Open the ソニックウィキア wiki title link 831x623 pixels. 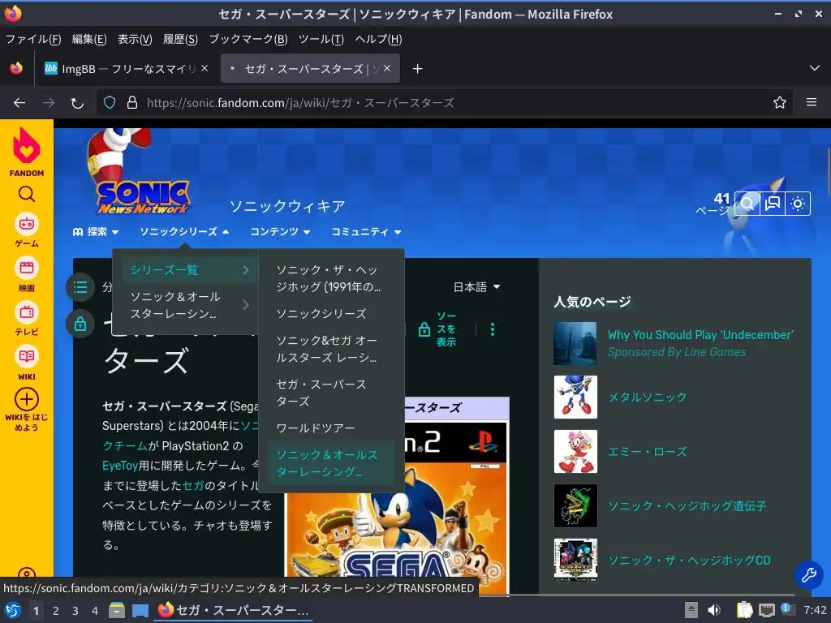pos(287,206)
